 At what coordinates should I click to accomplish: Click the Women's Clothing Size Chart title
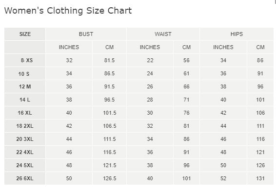point(68,11)
